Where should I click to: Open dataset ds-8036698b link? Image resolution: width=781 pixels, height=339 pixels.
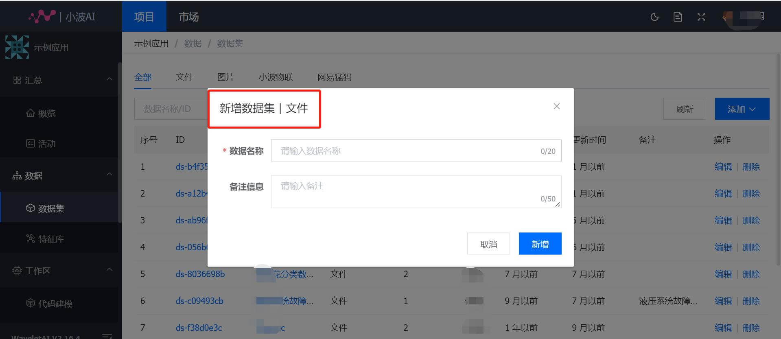click(x=200, y=274)
